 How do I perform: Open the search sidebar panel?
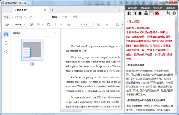point(6,52)
